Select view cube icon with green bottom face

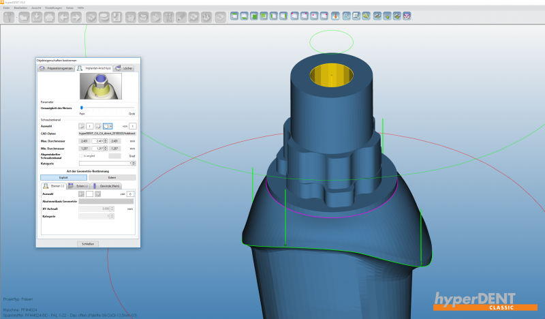[245, 16]
